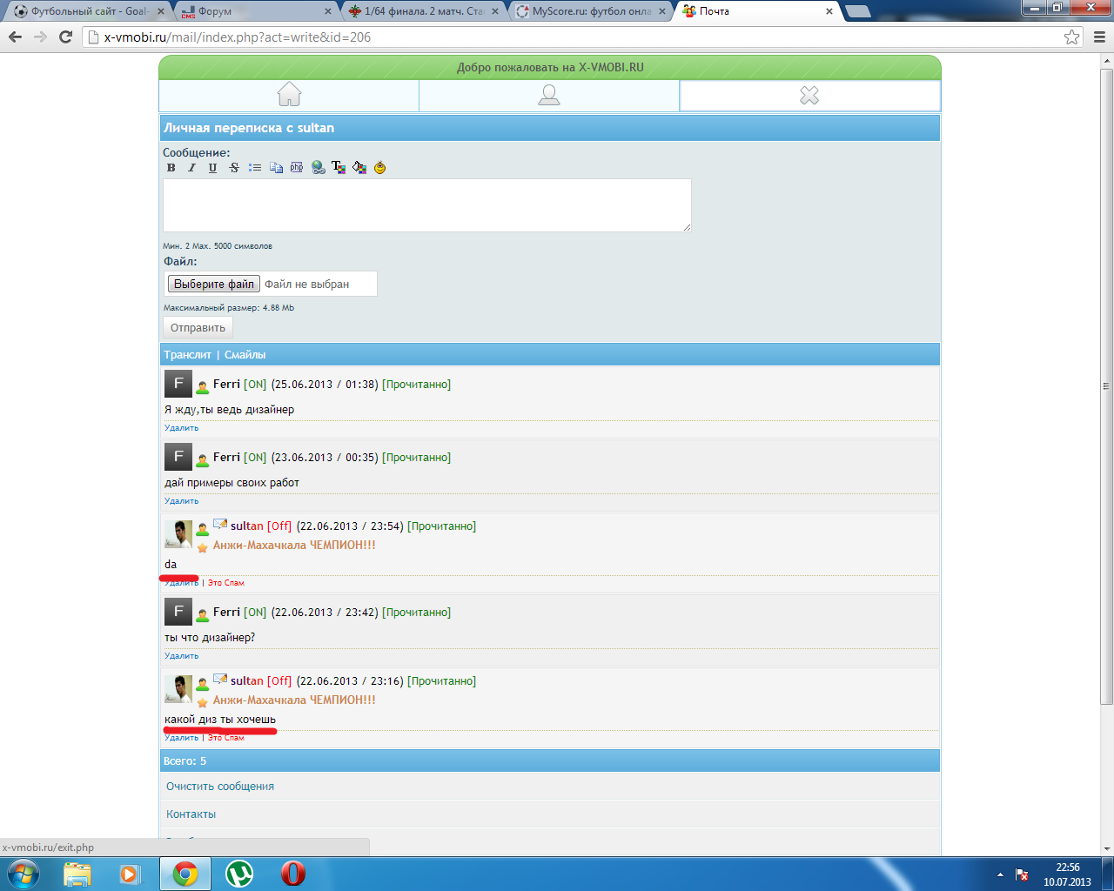Click the text "Я жду,ты ведь дизайнер"
The width and height of the screenshot is (1114, 891).
tap(230, 410)
